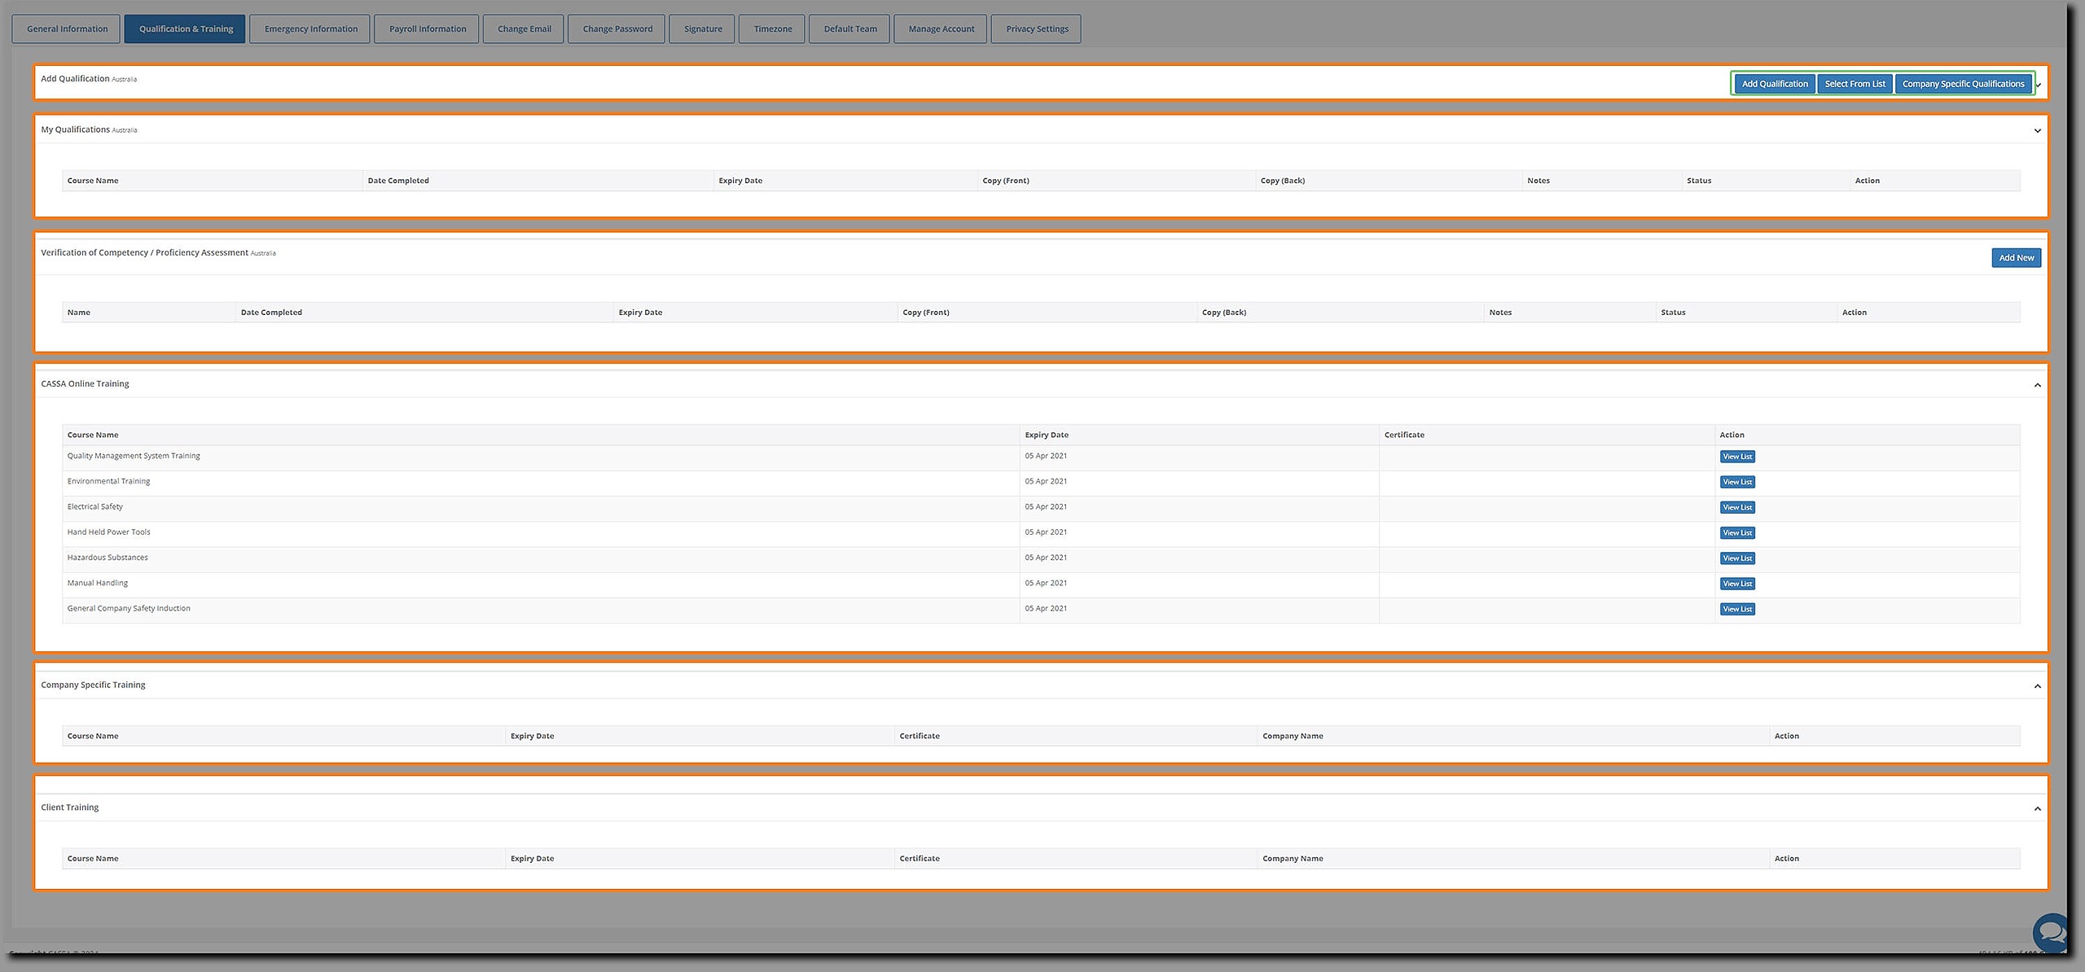
Task: Go to Payroll Information tab
Action: pyautogui.click(x=428, y=29)
